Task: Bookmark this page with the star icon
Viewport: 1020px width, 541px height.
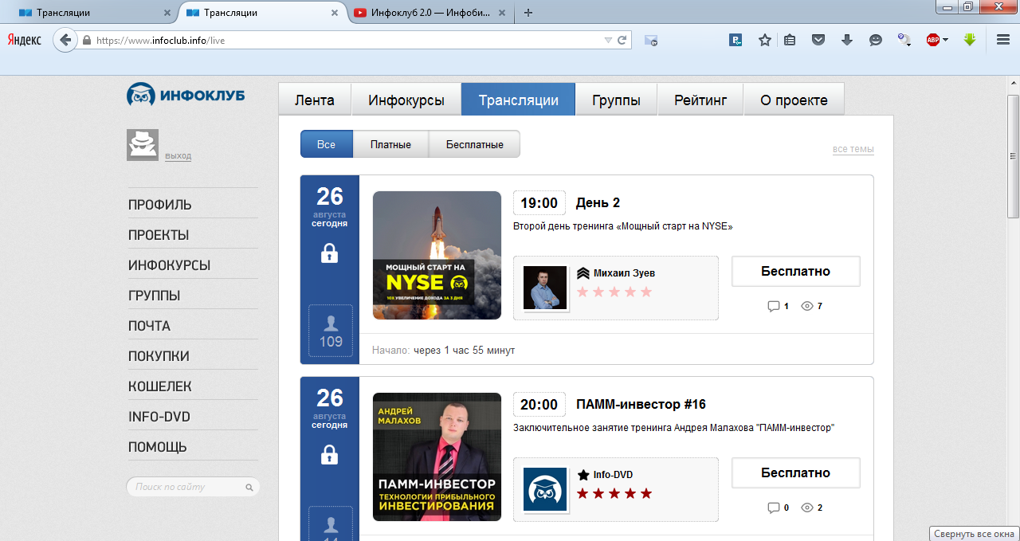Action: coord(764,40)
